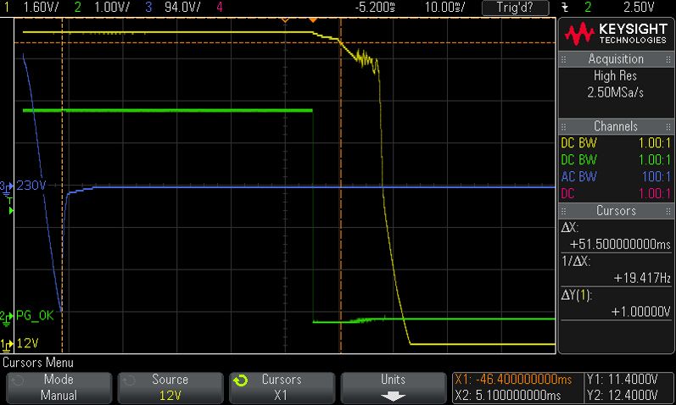
Task: Select channel 2 scale 1.00V/
Action: [112, 7]
